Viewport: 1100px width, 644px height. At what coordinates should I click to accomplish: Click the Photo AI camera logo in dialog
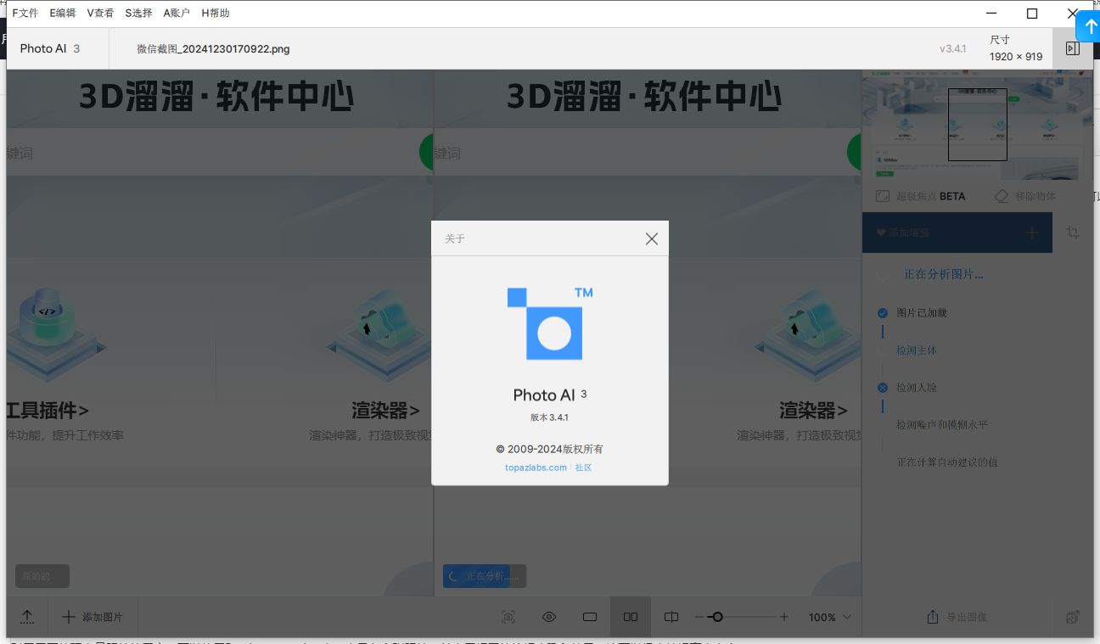click(x=550, y=323)
